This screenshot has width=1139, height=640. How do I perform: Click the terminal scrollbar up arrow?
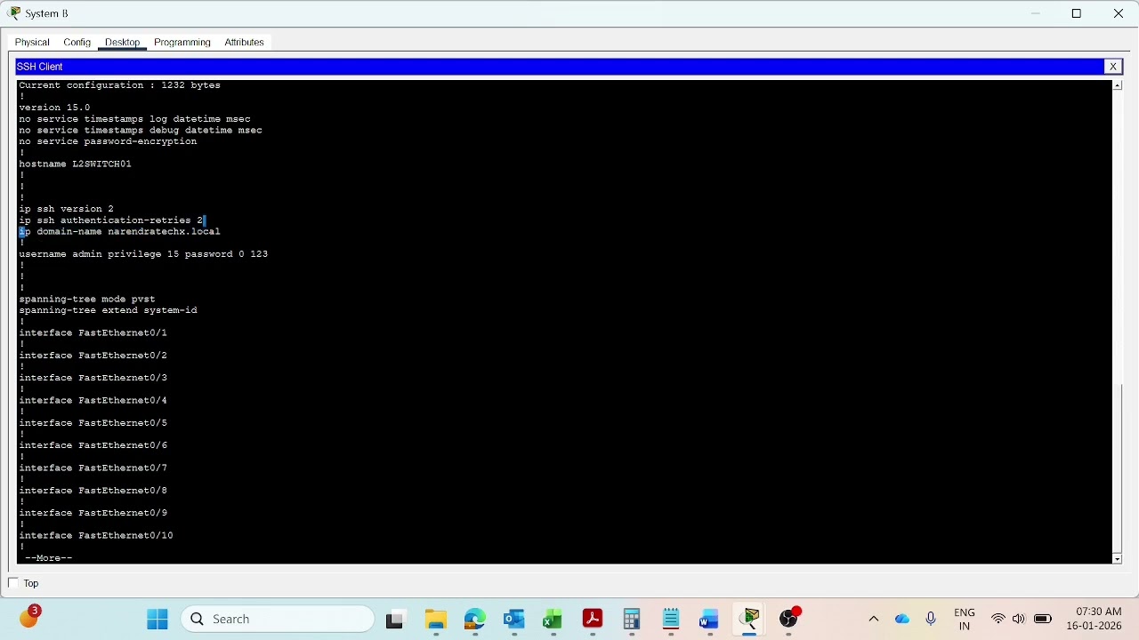click(1118, 85)
